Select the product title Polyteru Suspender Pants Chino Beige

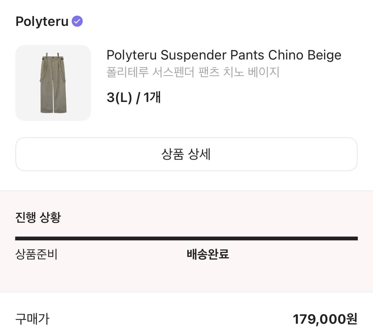(x=224, y=55)
